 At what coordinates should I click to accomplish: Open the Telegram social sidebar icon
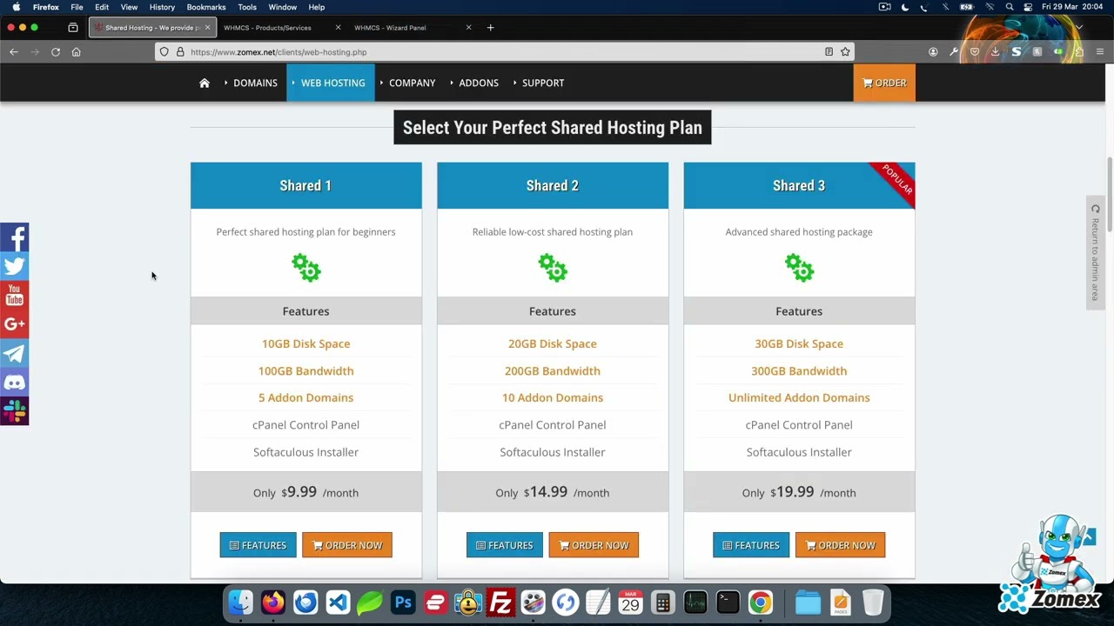pyautogui.click(x=14, y=353)
